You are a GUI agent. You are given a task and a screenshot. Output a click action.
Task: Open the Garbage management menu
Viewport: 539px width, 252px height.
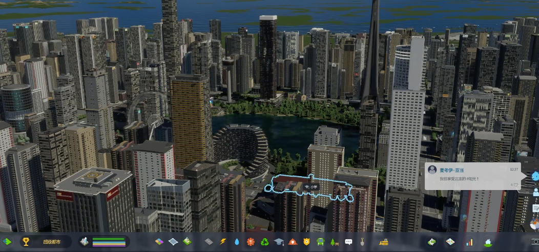click(264, 242)
